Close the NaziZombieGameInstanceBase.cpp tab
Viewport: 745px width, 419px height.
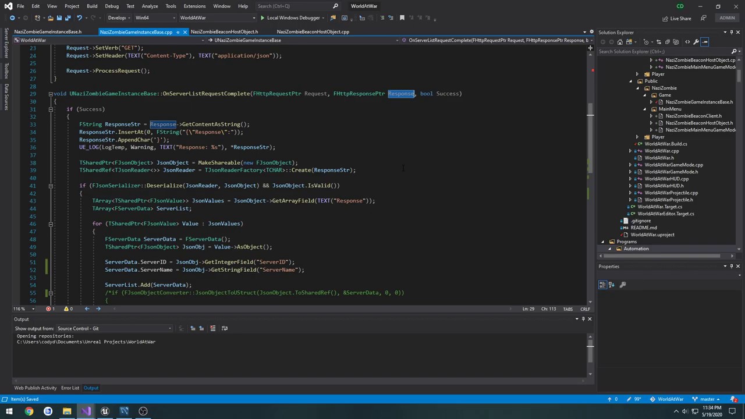pyautogui.click(x=185, y=32)
